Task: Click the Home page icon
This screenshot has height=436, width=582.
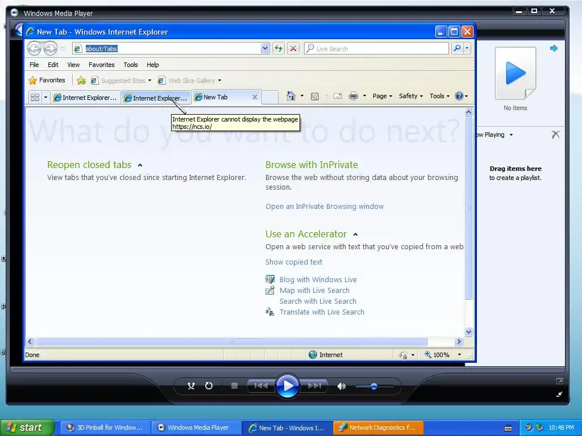Action: 291,96
